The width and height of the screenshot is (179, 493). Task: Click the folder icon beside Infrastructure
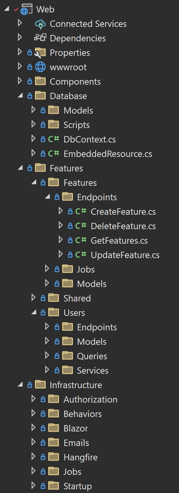click(x=40, y=384)
